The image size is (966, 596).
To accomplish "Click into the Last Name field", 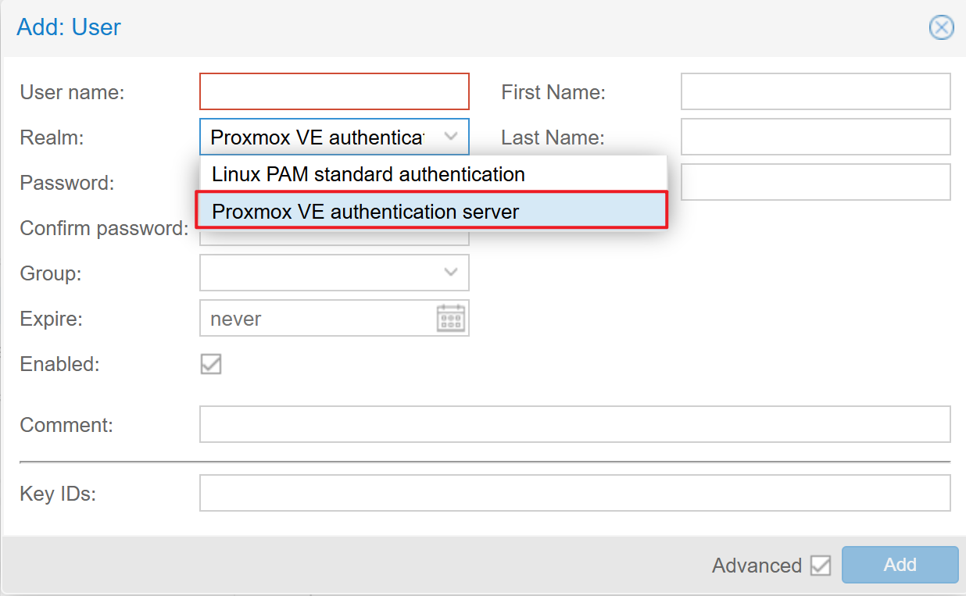I will tap(816, 137).
